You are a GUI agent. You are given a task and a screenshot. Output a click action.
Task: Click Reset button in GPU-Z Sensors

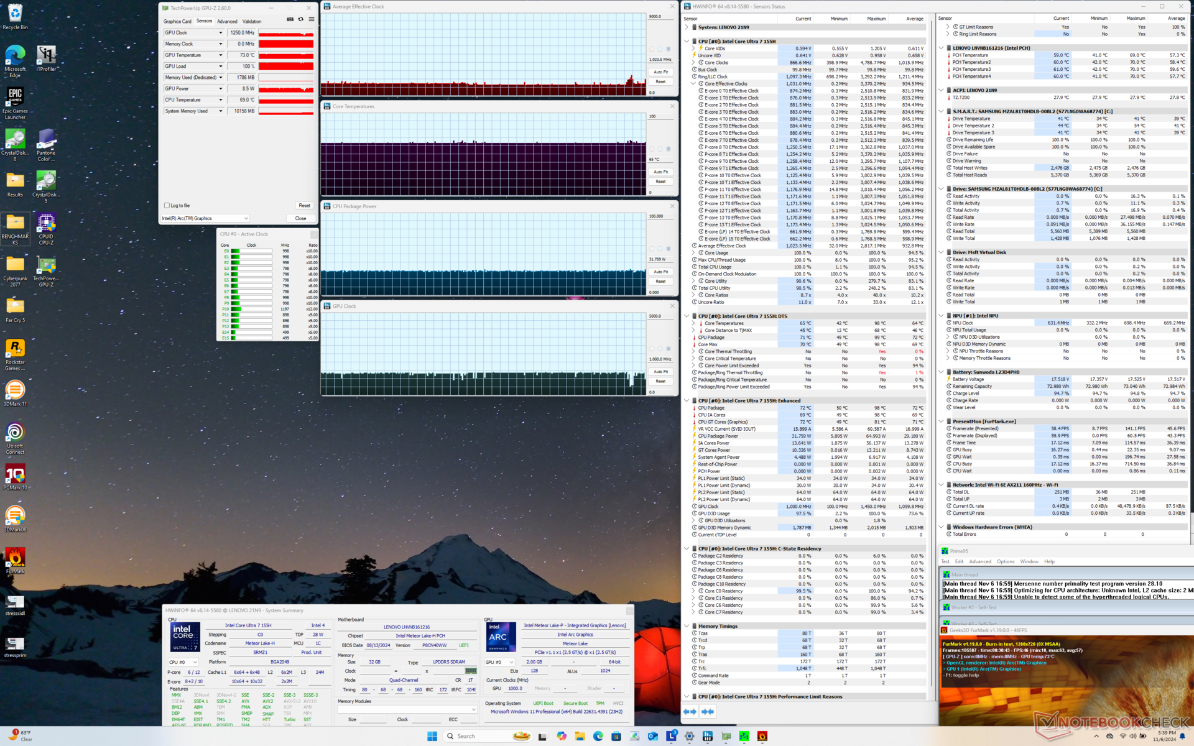(304, 205)
